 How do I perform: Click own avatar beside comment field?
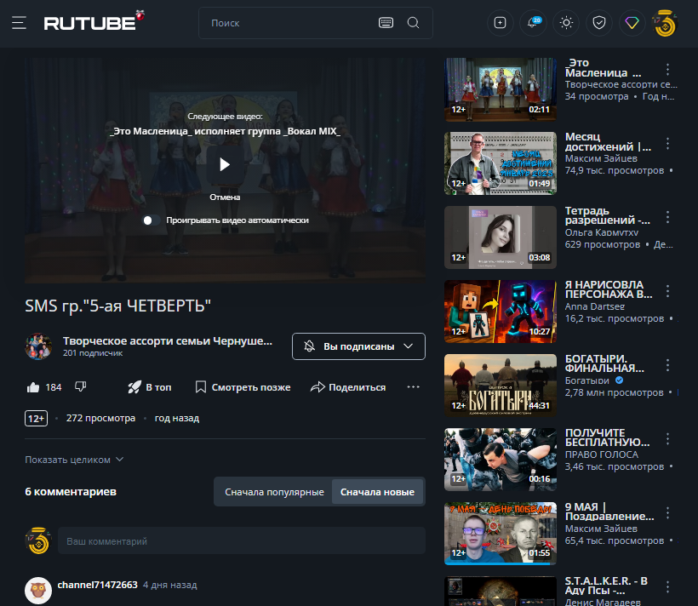[x=38, y=541]
